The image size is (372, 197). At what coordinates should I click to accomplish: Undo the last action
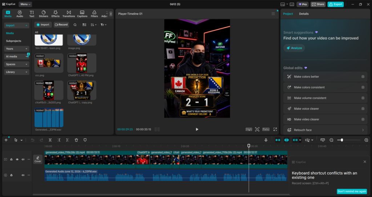(x=32, y=140)
